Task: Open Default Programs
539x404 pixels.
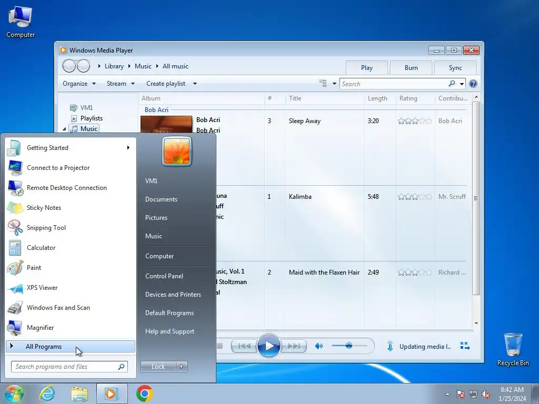Action: pyautogui.click(x=169, y=313)
